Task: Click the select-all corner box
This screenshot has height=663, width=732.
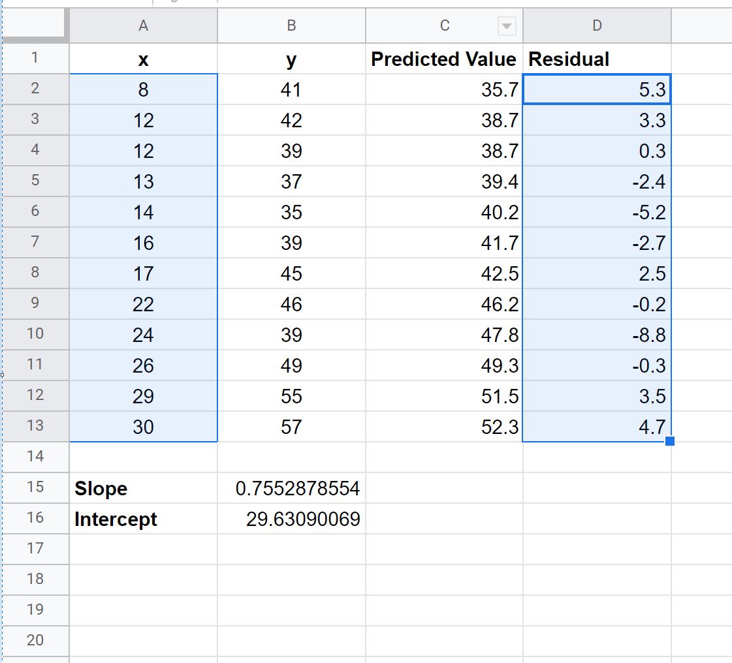Action: (33, 25)
